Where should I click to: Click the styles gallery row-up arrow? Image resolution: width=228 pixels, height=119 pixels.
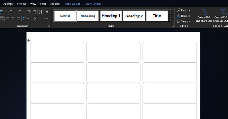[x=171, y=12]
